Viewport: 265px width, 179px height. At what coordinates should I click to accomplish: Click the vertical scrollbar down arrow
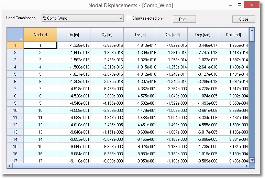(x=252, y=160)
